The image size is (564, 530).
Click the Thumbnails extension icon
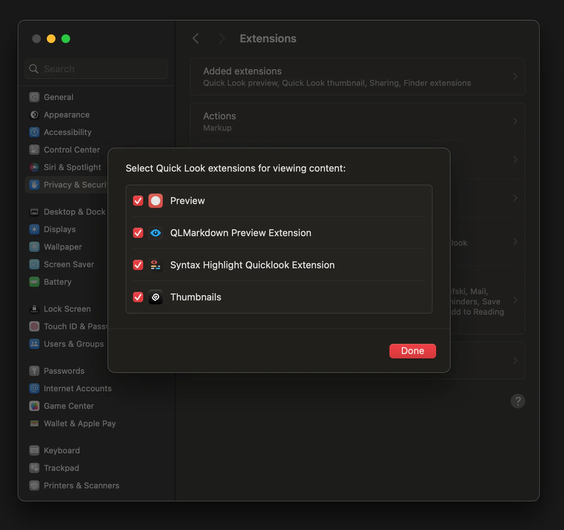[156, 297]
